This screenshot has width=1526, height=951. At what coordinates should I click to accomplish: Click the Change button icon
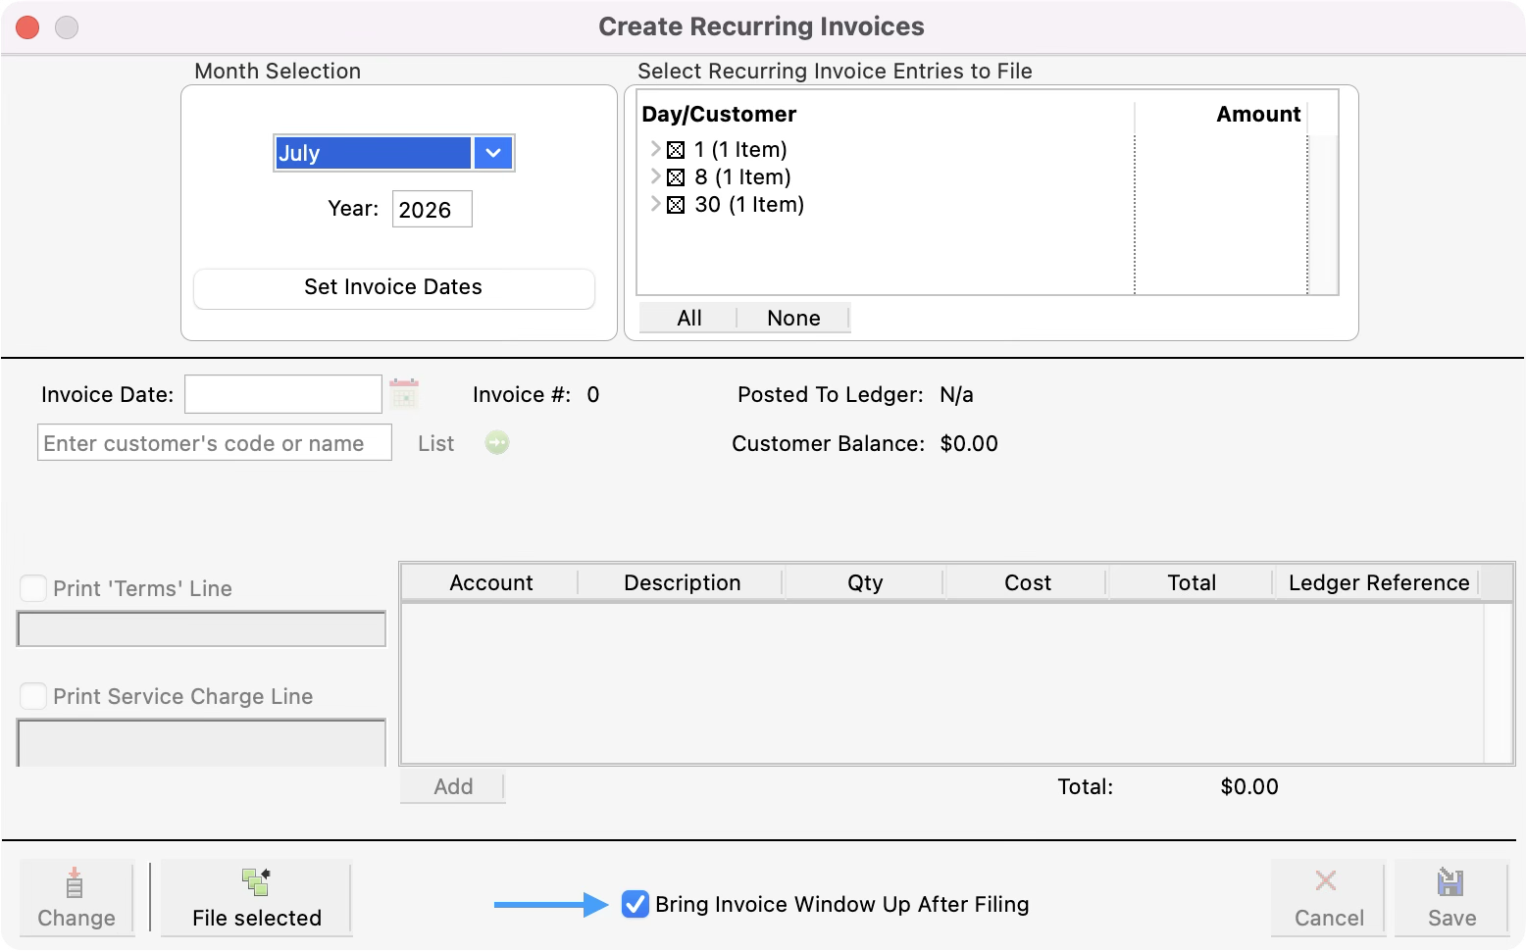coord(75,883)
